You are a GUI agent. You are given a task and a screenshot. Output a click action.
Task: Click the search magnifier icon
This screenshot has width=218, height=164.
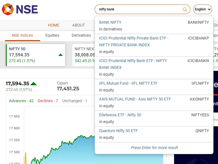pos(185,9)
